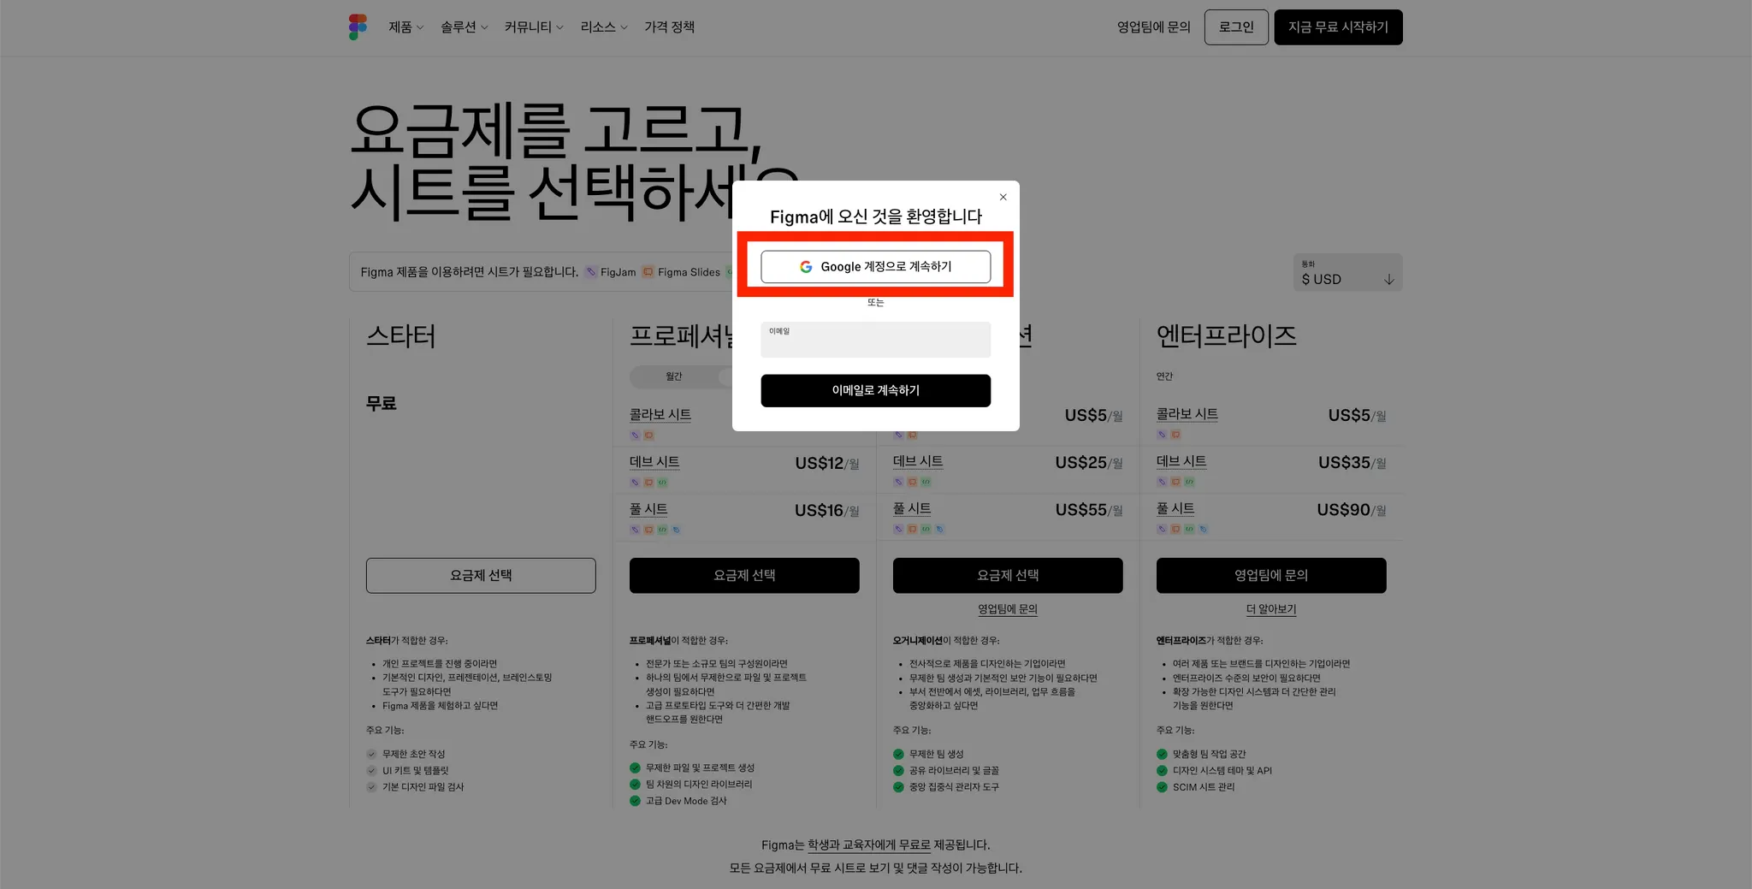Open the 더 알아보기 link
The height and width of the screenshot is (889, 1752).
pos(1271,609)
